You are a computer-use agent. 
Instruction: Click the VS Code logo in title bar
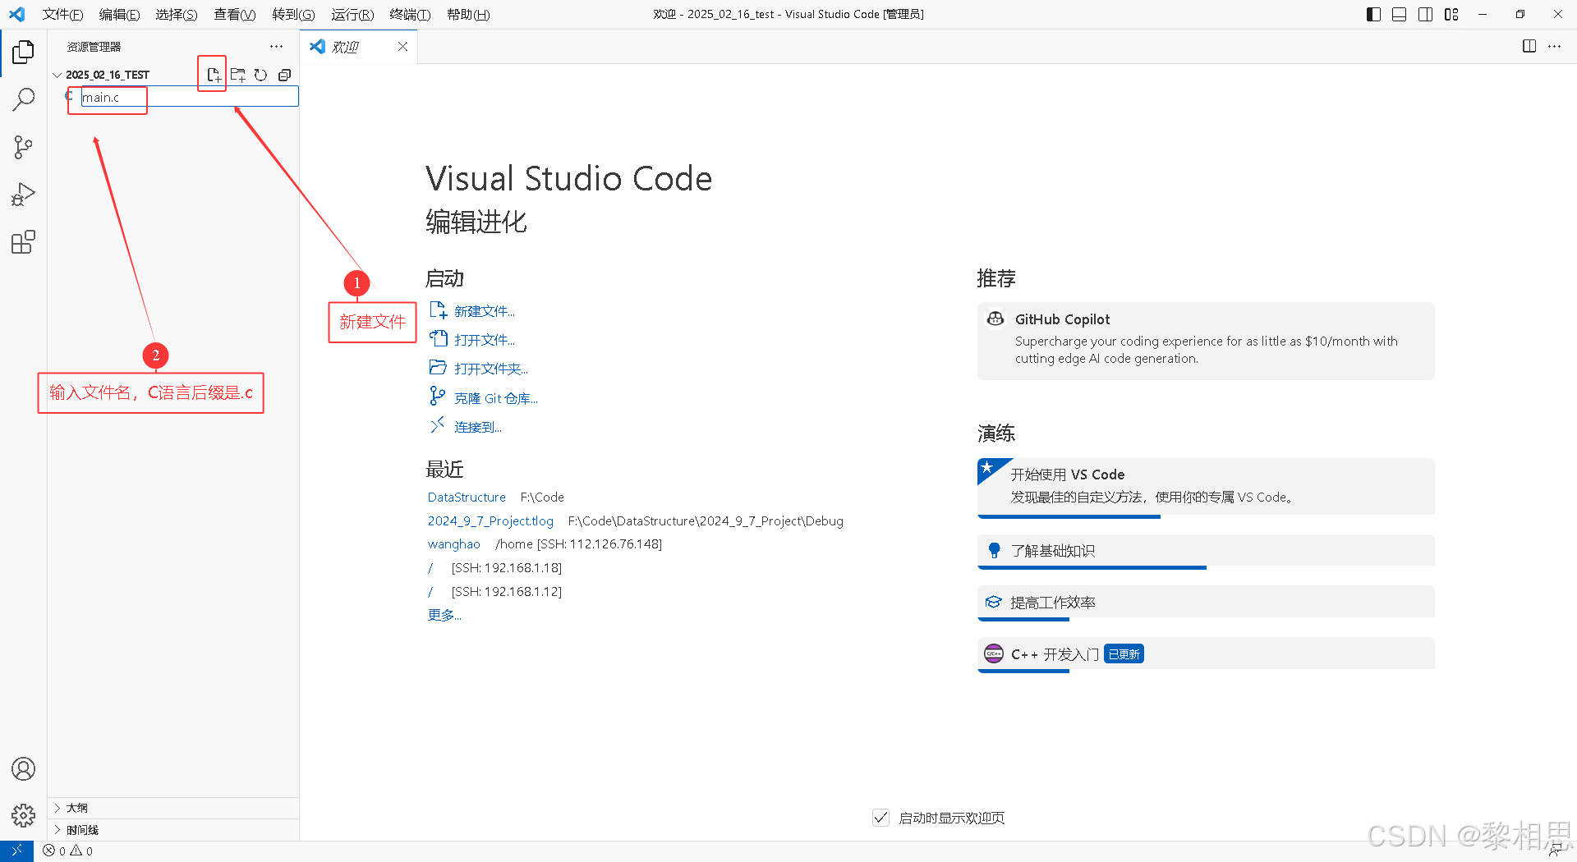pyautogui.click(x=17, y=14)
